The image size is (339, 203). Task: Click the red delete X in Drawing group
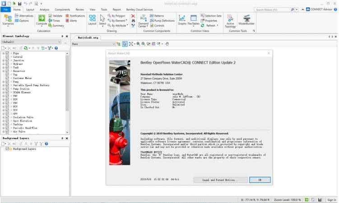point(133,16)
